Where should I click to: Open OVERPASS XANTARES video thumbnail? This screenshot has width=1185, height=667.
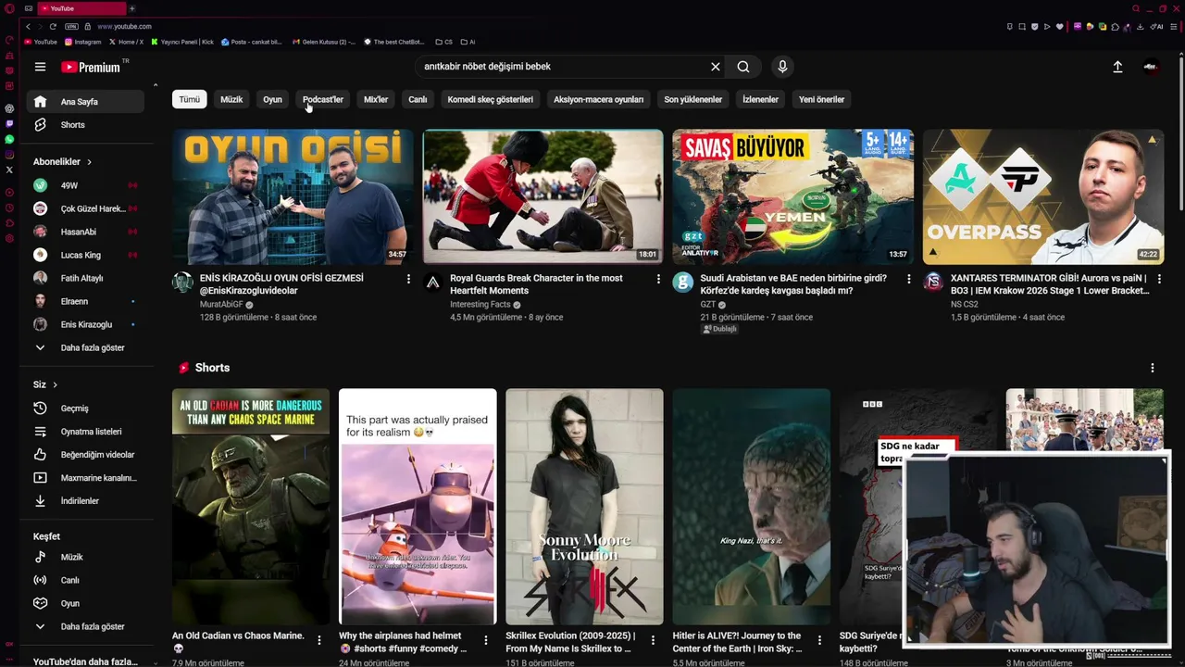(1042, 196)
